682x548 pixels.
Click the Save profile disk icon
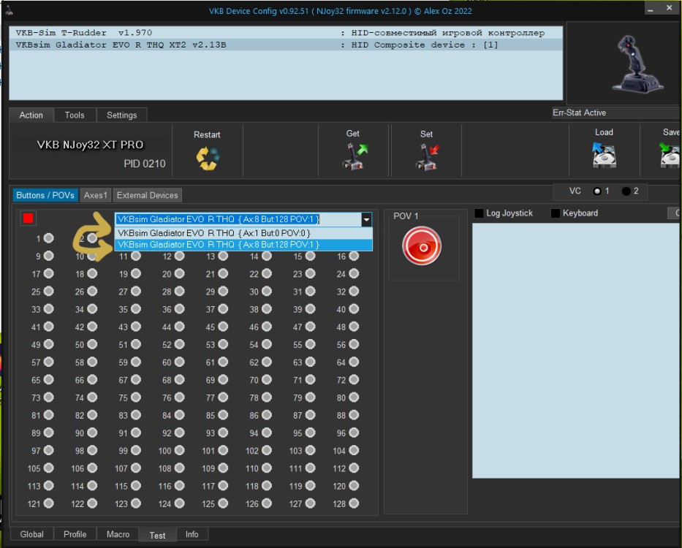pos(670,156)
